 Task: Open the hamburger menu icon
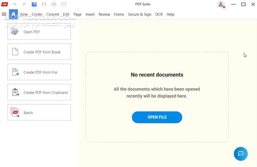point(4,14)
